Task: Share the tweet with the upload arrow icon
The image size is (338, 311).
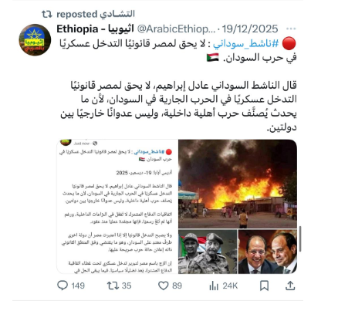Action: pos(290,286)
